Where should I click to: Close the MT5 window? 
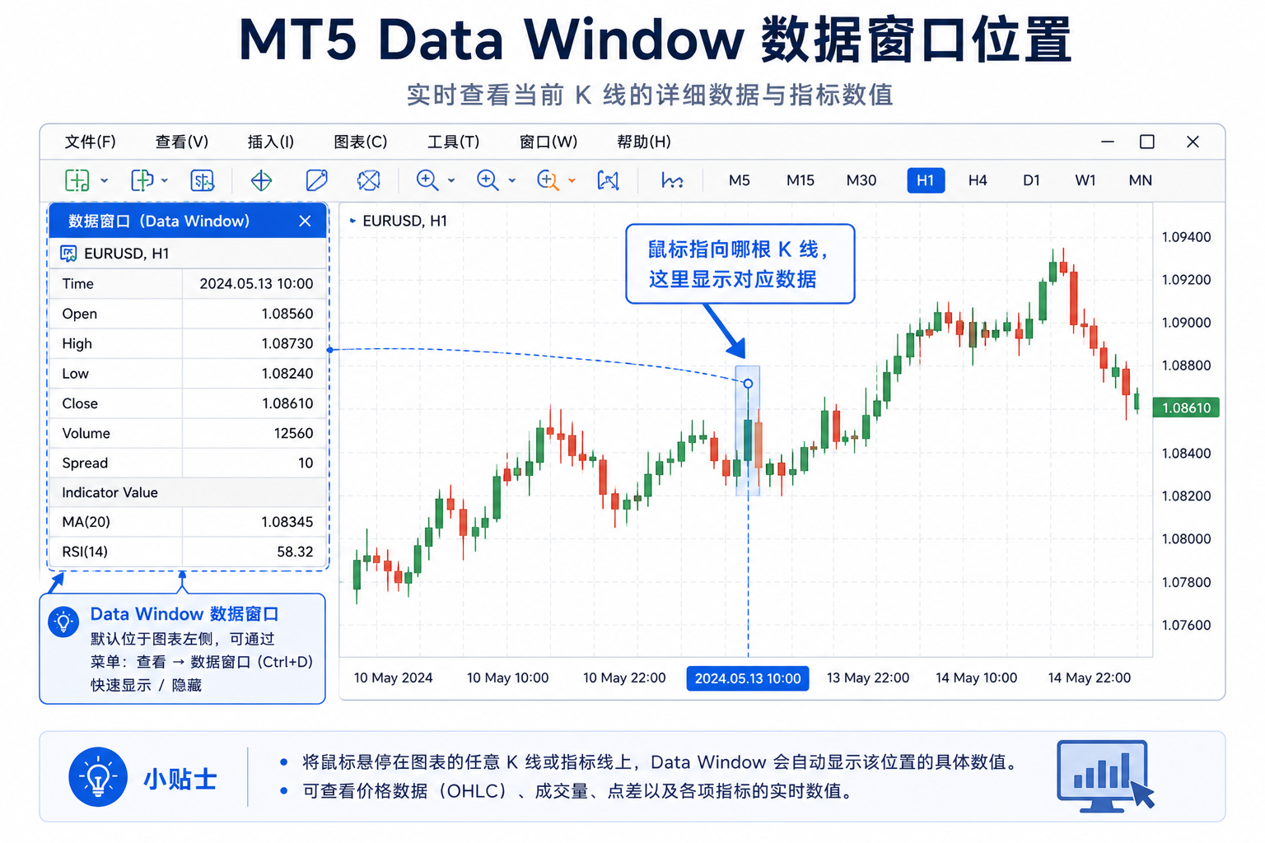pyautogui.click(x=1193, y=142)
